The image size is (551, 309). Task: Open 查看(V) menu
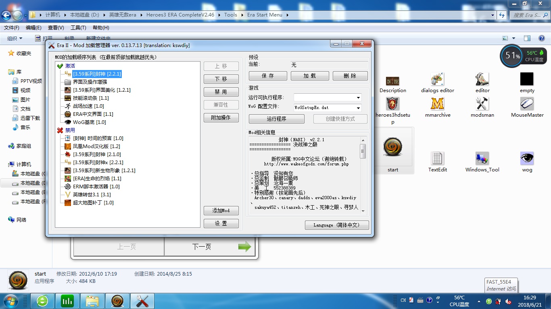(x=56, y=28)
